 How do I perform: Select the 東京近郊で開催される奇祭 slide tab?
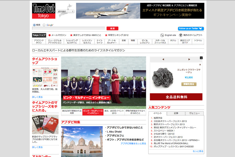[x=72, y=112]
